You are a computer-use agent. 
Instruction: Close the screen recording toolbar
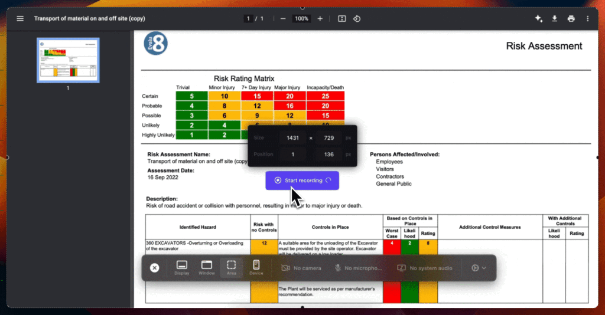(154, 268)
